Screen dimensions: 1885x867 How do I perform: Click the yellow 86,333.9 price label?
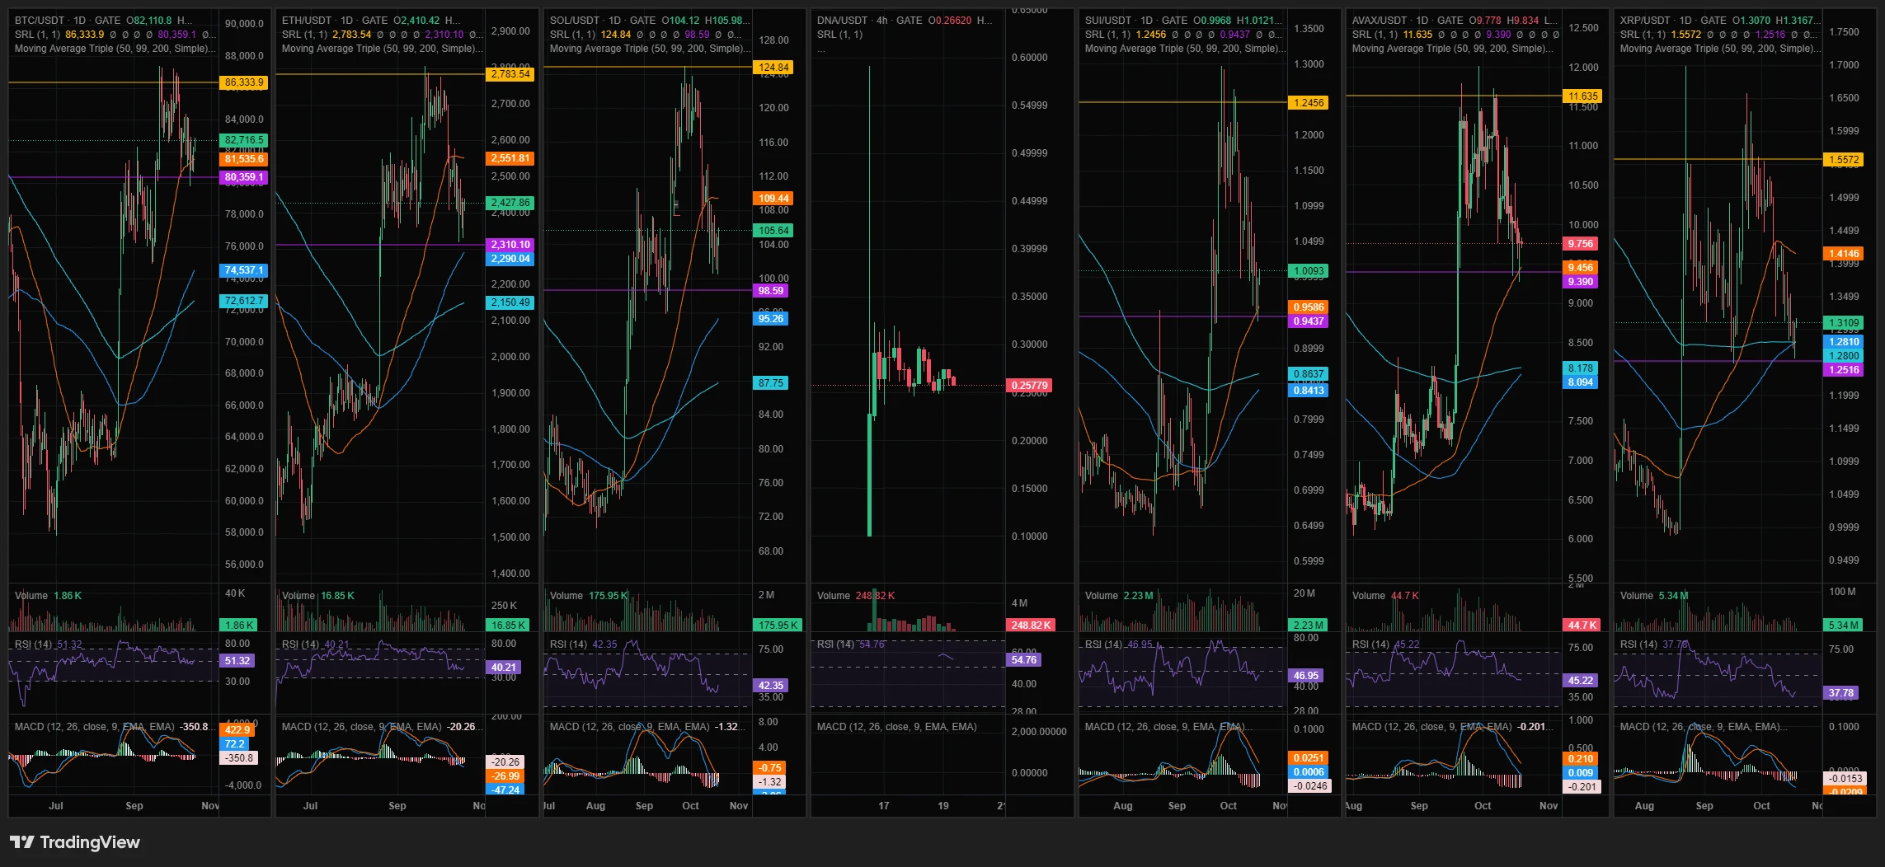pos(244,82)
